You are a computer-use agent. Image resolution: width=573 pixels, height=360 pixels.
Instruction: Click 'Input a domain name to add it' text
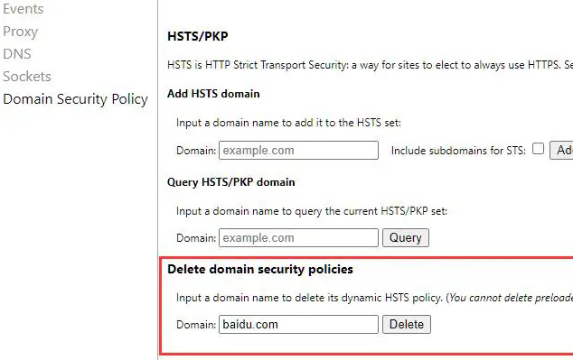(x=288, y=123)
